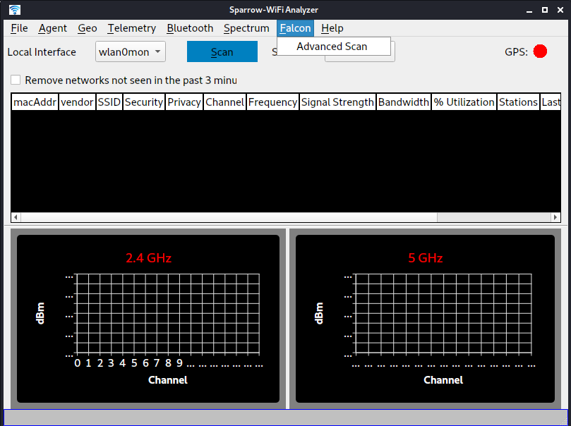Open the Agent menu

(x=53, y=28)
